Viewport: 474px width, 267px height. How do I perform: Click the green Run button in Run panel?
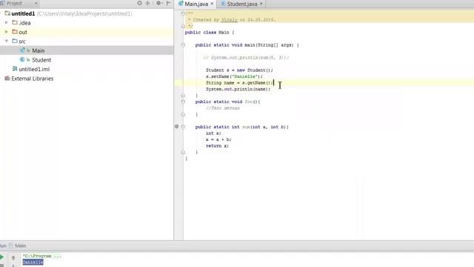[1, 257]
